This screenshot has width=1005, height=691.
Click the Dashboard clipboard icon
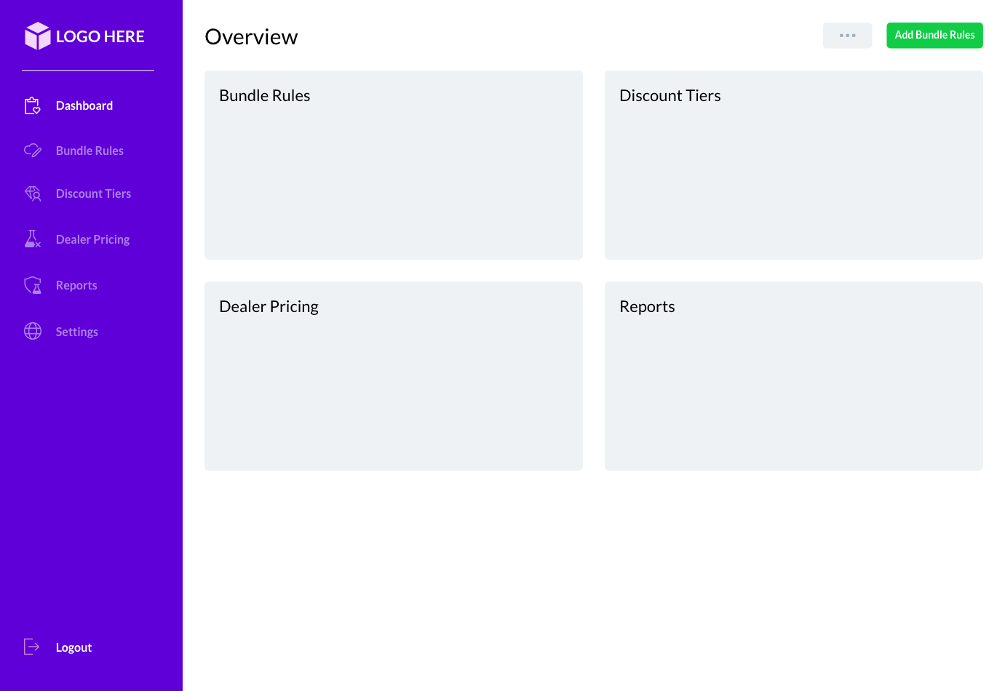pyautogui.click(x=33, y=106)
